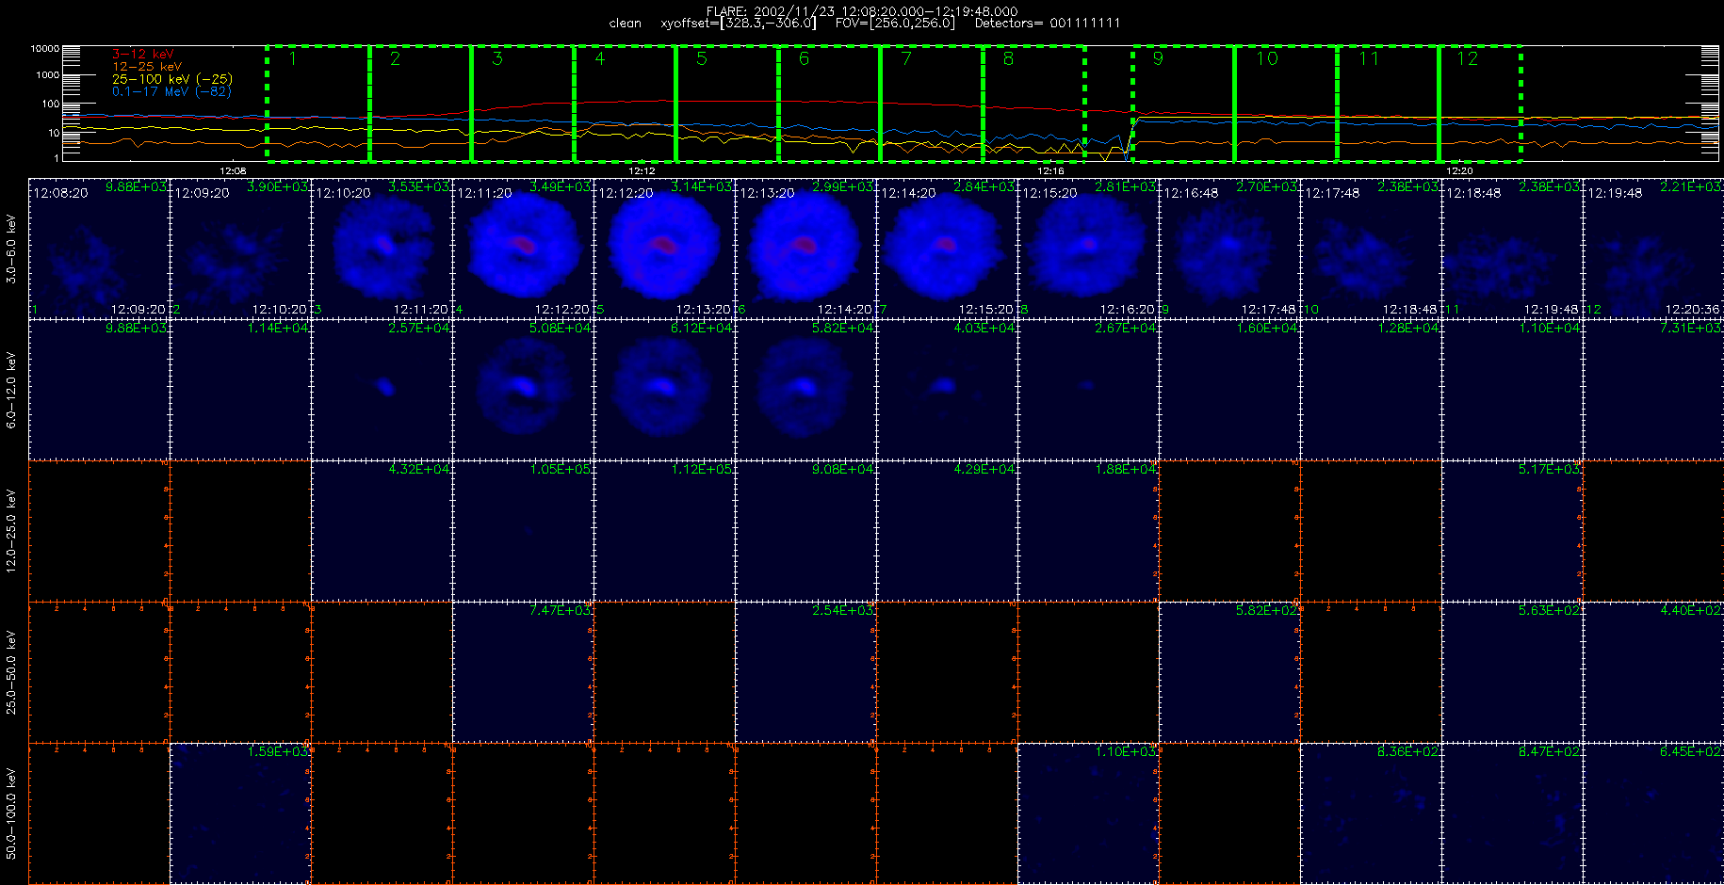
Task: Open the 3.0-6.0 keV image starting 12:10:20
Action: tap(382, 249)
